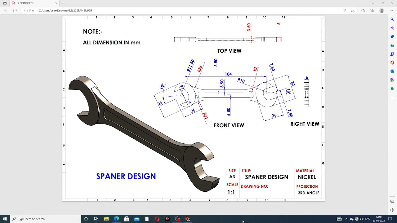Click ALL DIMENSION IN mm note

point(112,43)
